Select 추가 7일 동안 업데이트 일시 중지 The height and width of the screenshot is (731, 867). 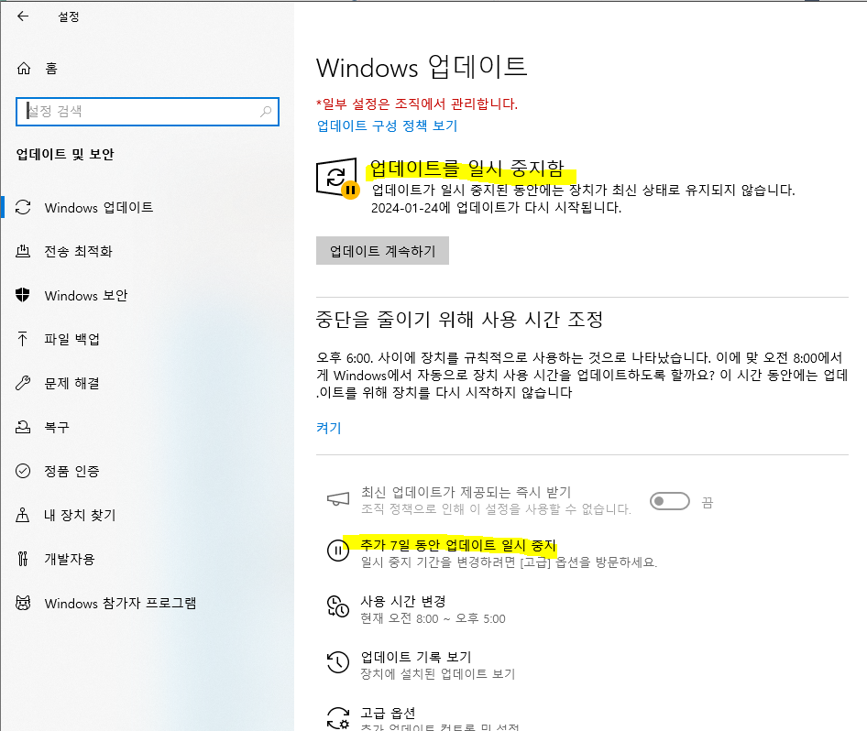458,545
